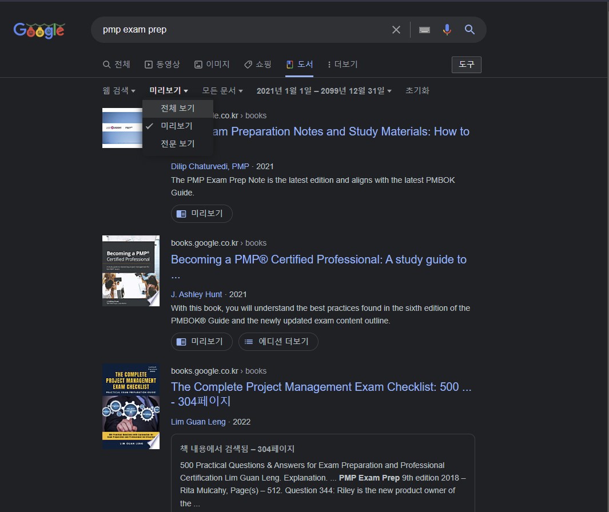Open the Preparation Notes and Study Materials result
The height and width of the screenshot is (512, 609).
[x=341, y=131]
